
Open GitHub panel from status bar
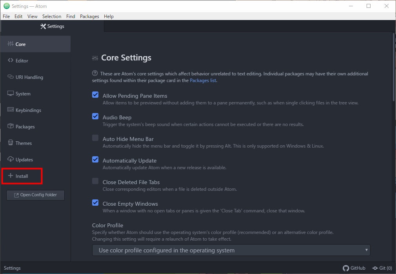point(354,268)
